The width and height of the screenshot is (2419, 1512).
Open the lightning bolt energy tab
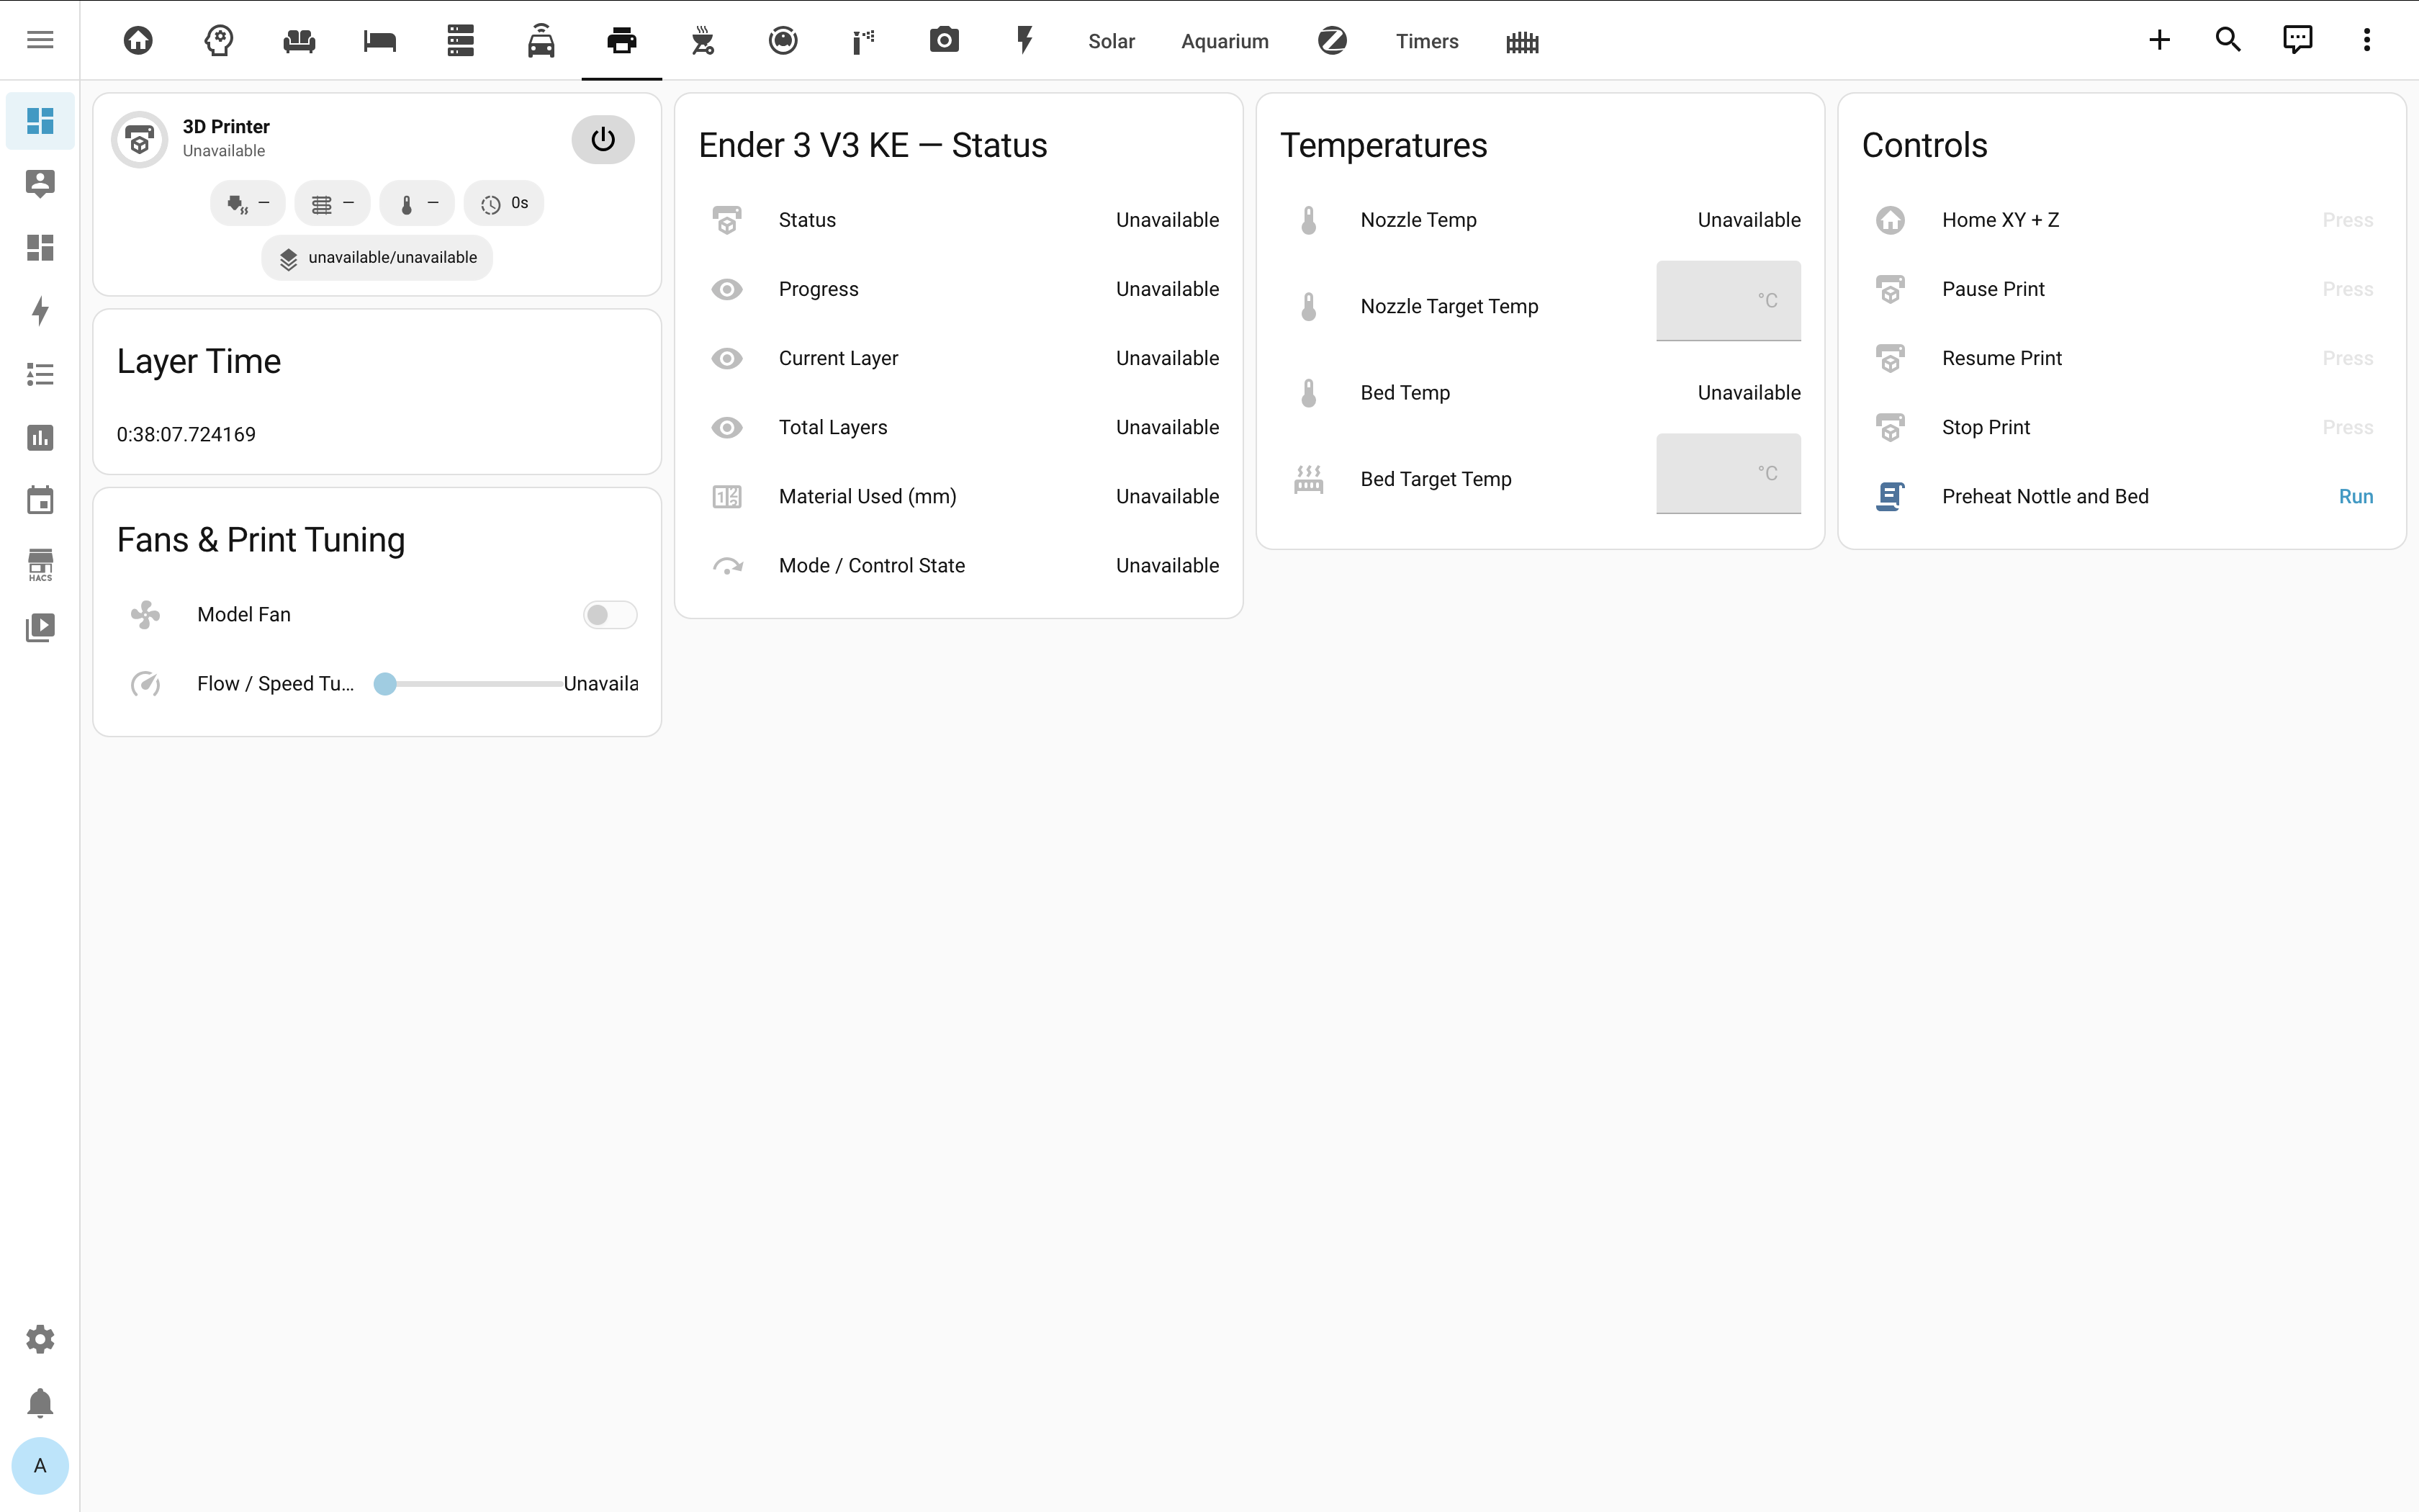1024,40
